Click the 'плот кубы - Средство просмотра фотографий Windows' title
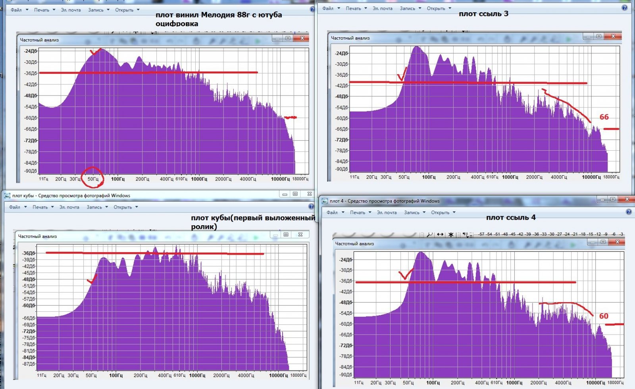 (71, 195)
